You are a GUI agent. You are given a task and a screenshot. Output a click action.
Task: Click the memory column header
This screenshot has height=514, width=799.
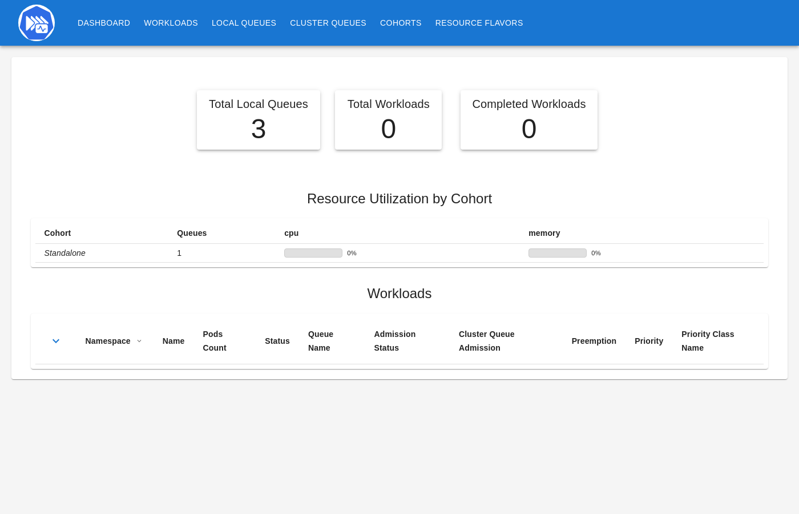tap(544, 233)
